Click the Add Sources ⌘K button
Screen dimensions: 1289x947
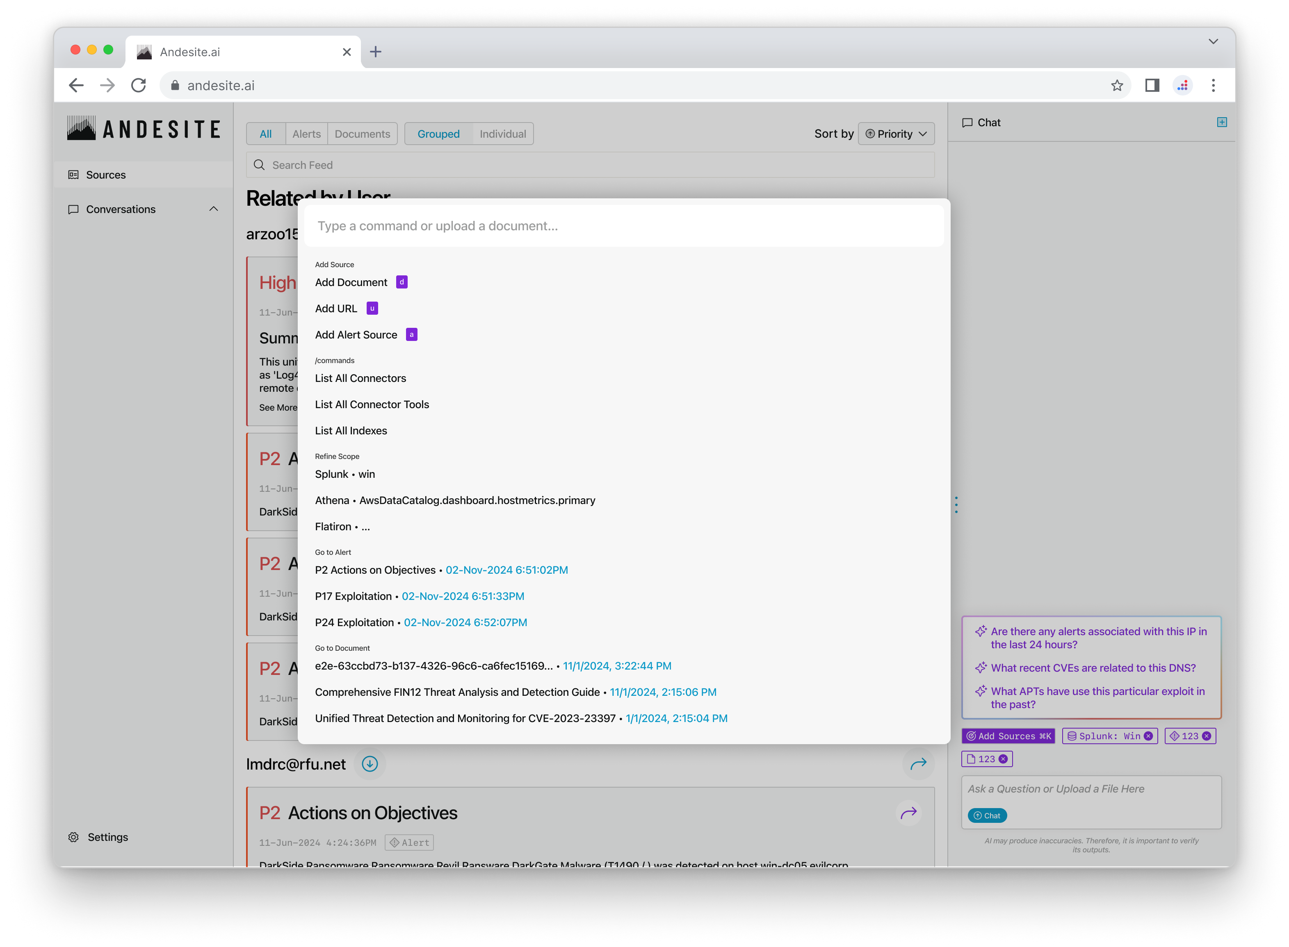coord(1008,736)
